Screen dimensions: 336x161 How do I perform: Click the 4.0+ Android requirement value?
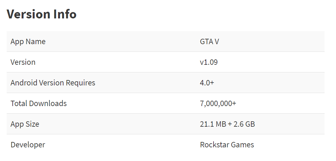click(207, 83)
